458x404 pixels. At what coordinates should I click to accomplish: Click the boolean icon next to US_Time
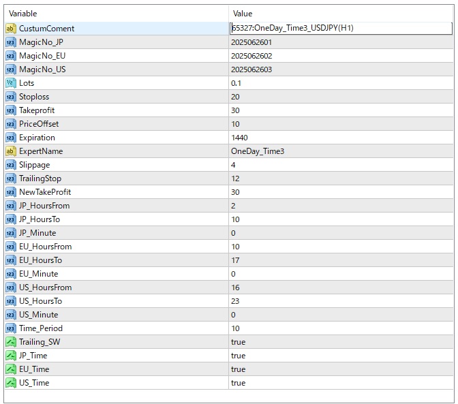[x=10, y=383]
